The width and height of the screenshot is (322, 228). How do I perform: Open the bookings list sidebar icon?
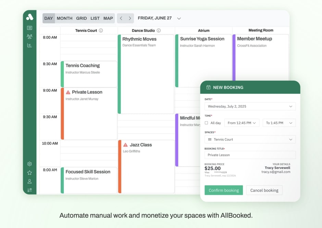(29, 28)
